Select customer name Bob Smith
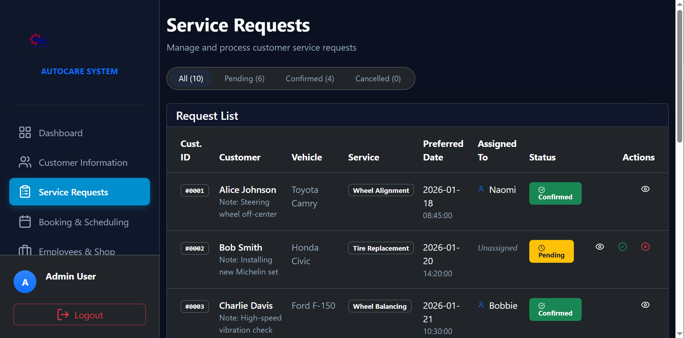This screenshot has height=338, width=684. [x=241, y=247]
